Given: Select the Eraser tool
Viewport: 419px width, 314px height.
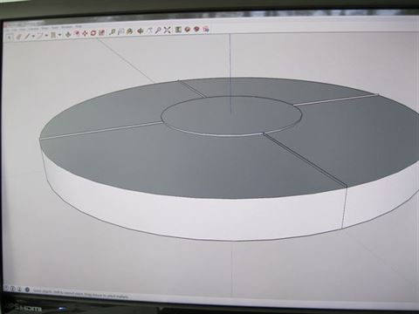Looking at the screenshot, I should (18, 37).
